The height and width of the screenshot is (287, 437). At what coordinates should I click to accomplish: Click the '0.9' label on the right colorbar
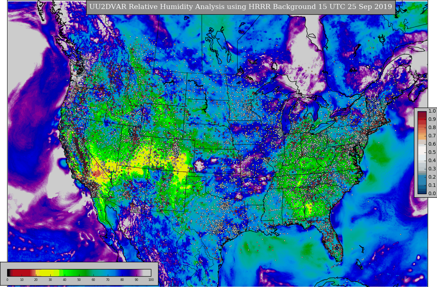pyautogui.click(x=432, y=119)
